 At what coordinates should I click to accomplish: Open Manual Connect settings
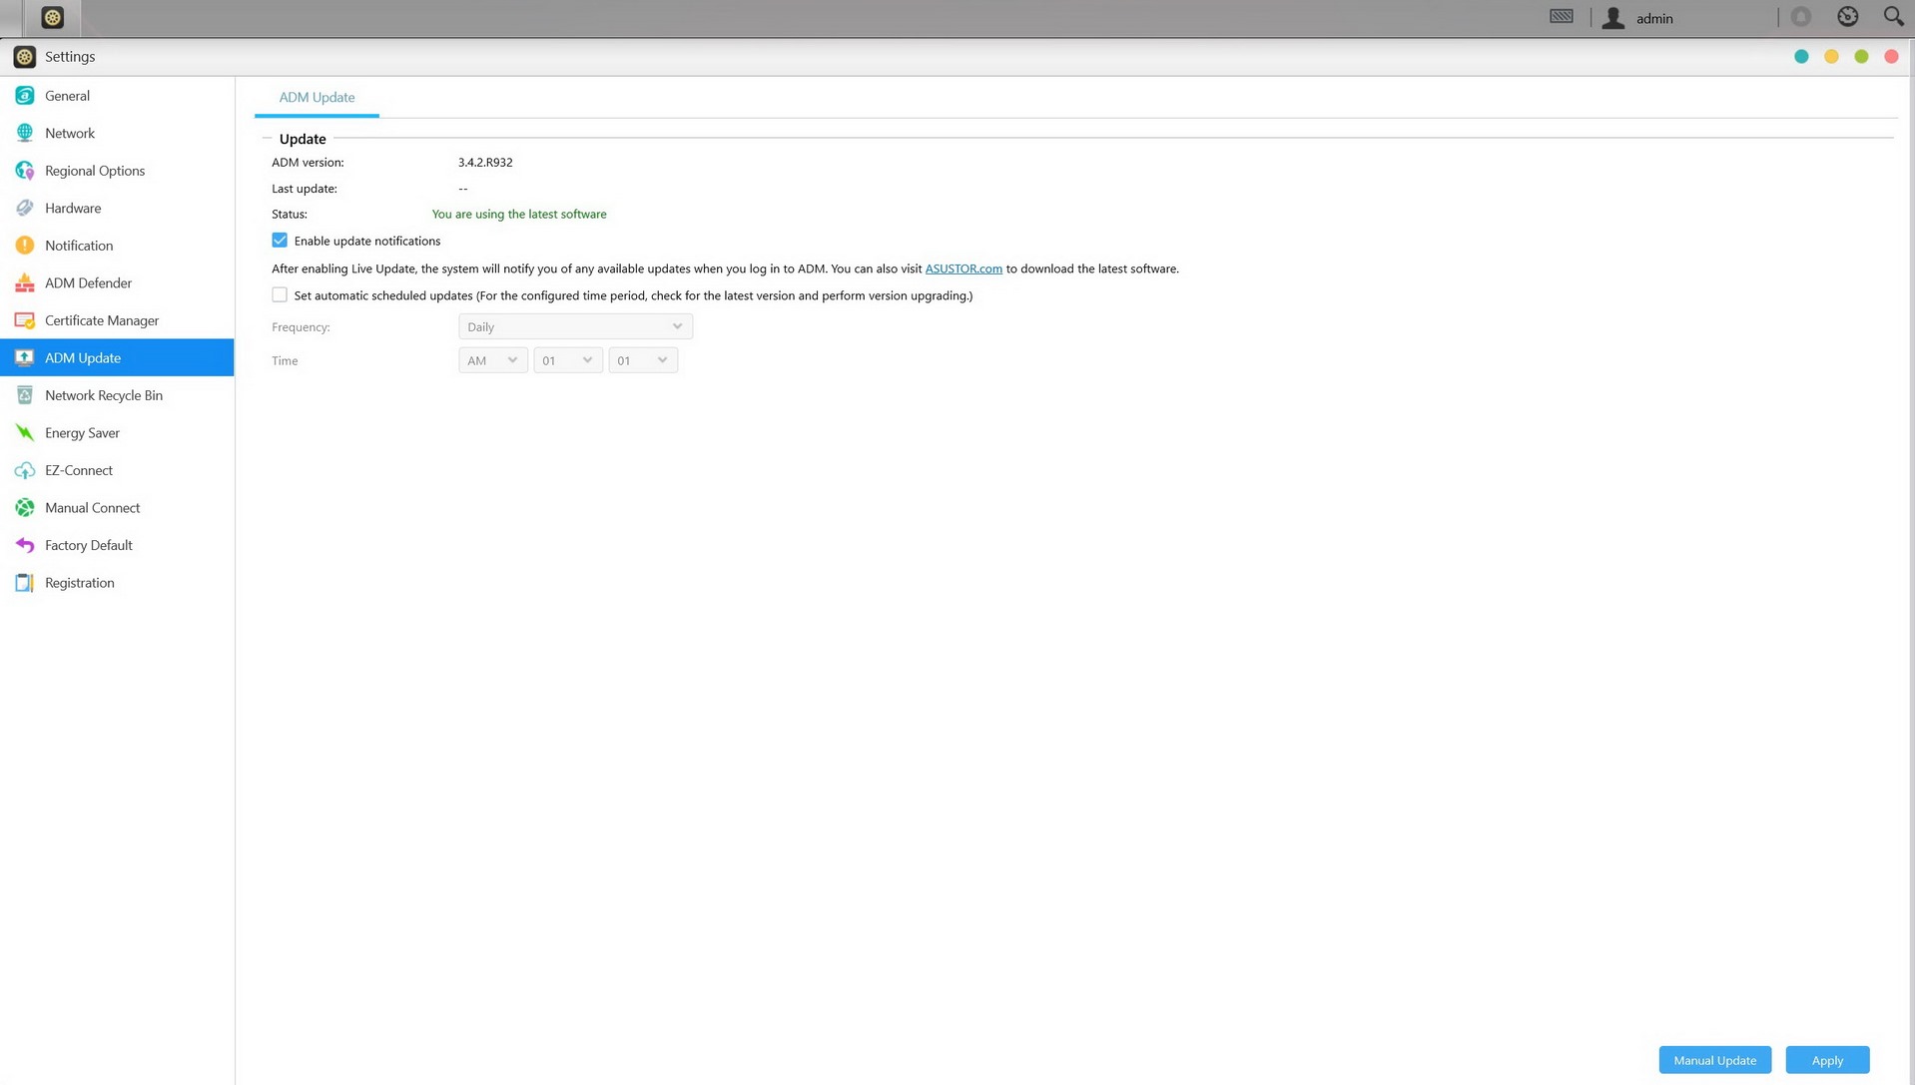pos(117,508)
